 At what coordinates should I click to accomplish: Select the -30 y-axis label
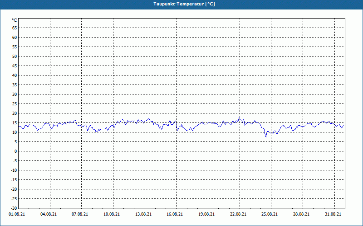point(14,208)
